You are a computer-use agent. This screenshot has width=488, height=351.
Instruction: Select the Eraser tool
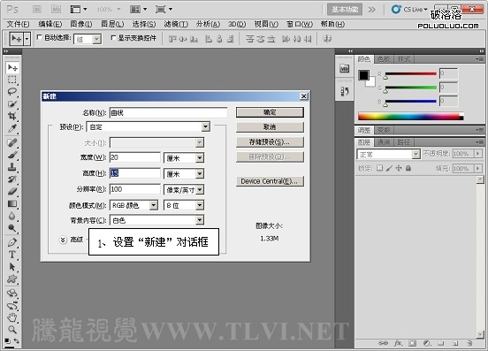[x=12, y=191]
